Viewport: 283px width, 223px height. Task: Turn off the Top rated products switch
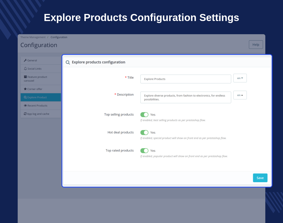tap(144, 151)
